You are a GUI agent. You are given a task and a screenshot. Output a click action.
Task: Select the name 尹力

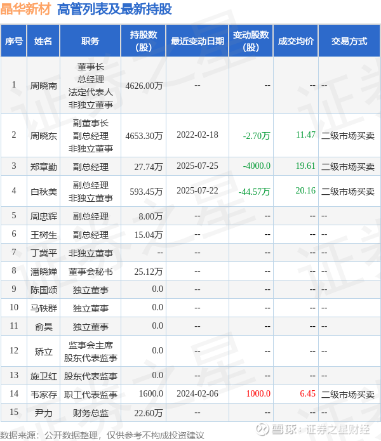tap(44, 413)
